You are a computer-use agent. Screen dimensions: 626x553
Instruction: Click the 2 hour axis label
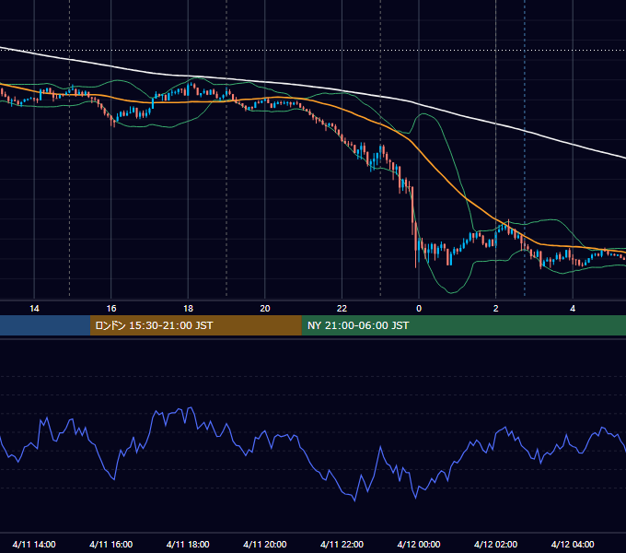(x=495, y=309)
